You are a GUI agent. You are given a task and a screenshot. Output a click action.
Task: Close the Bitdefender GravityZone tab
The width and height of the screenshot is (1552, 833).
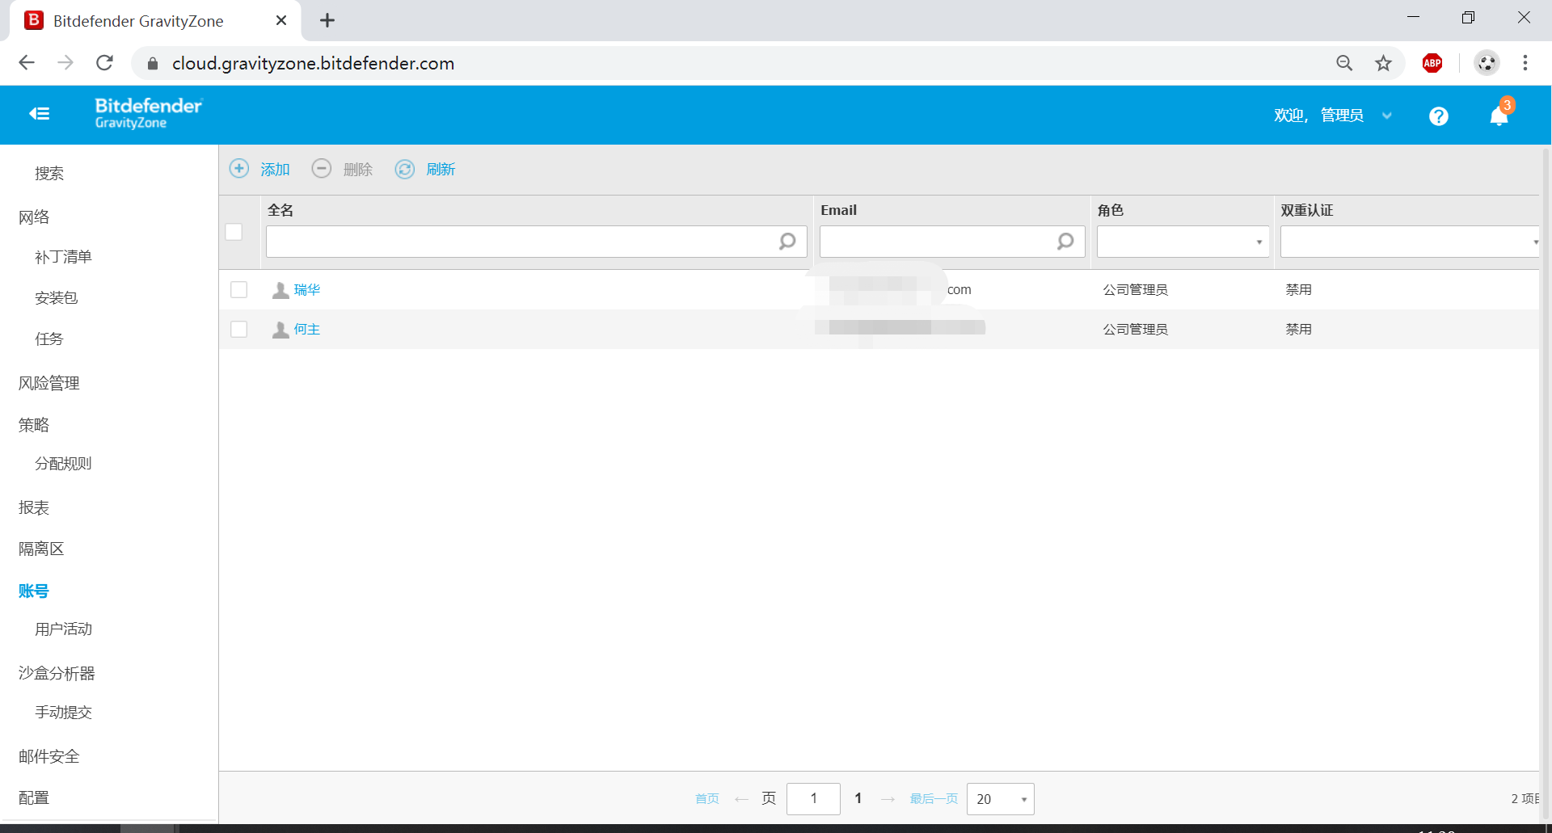tap(281, 20)
